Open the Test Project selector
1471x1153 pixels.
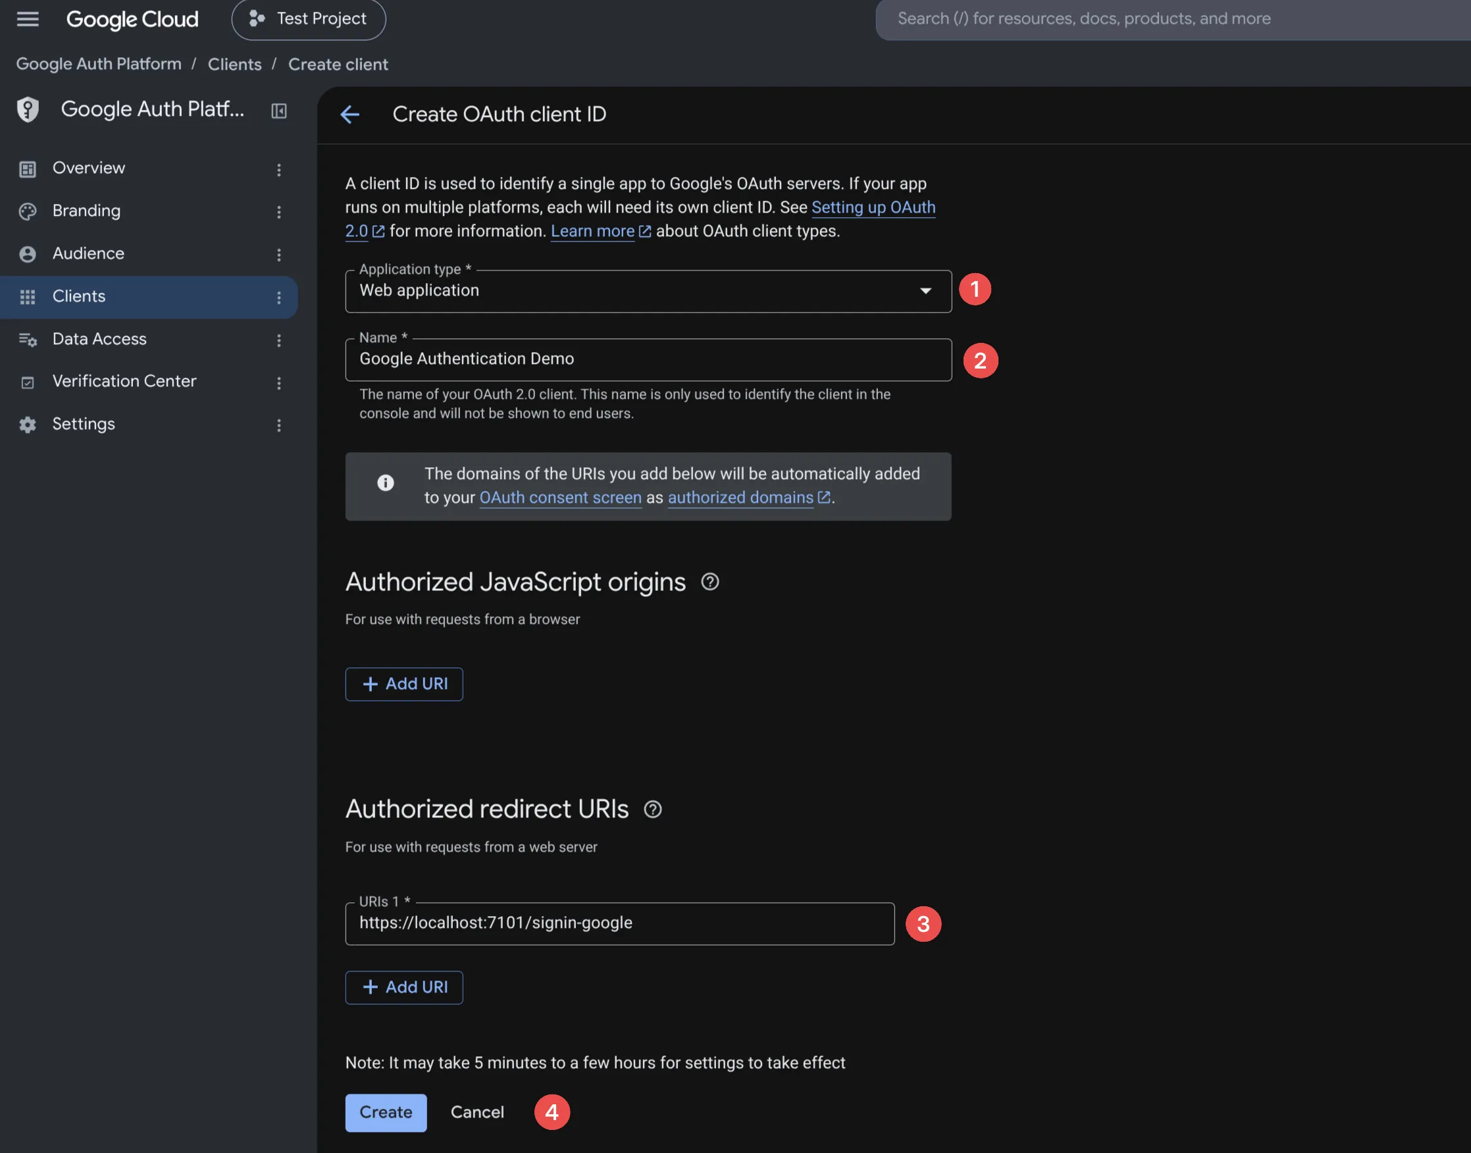309,19
